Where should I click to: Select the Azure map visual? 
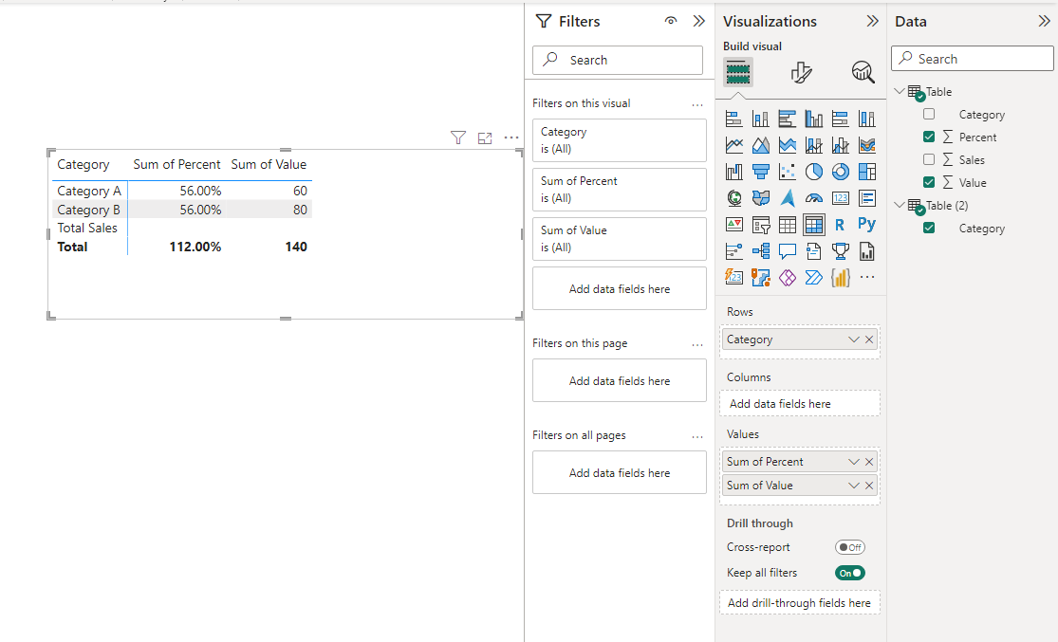[788, 197]
